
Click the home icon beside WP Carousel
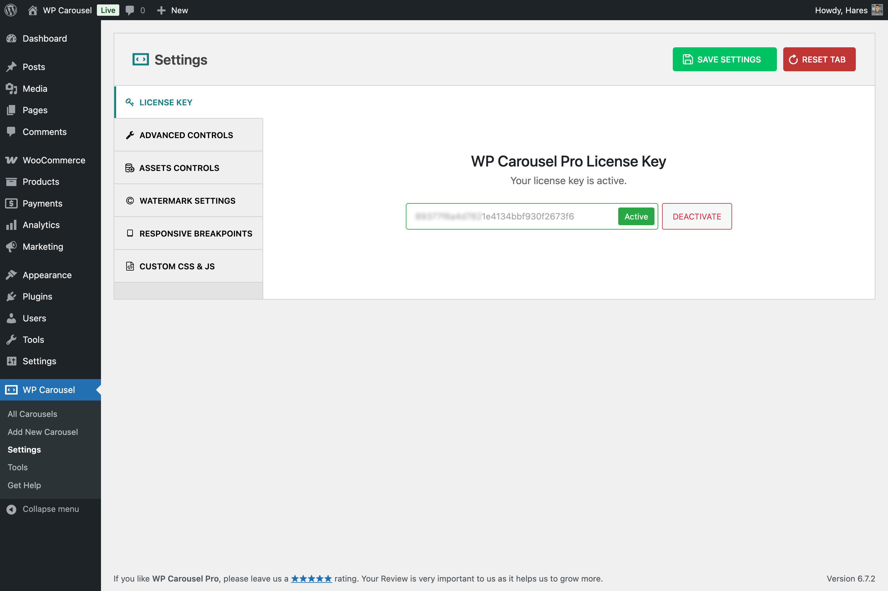point(33,10)
